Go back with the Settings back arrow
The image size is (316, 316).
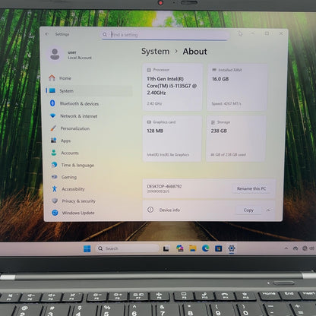tap(47, 34)
